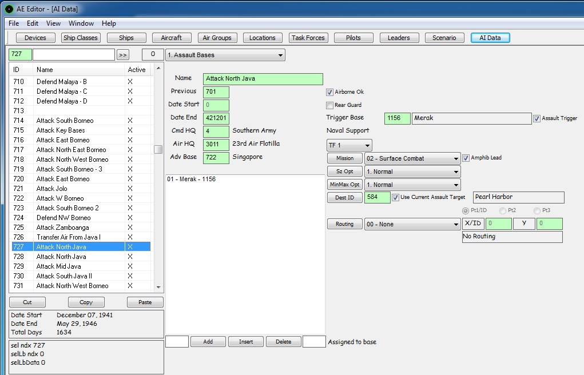This screenshot has width=584, height=375.
Task: Switch to the Ship Classes tab
Action: [x=81, y=38]
